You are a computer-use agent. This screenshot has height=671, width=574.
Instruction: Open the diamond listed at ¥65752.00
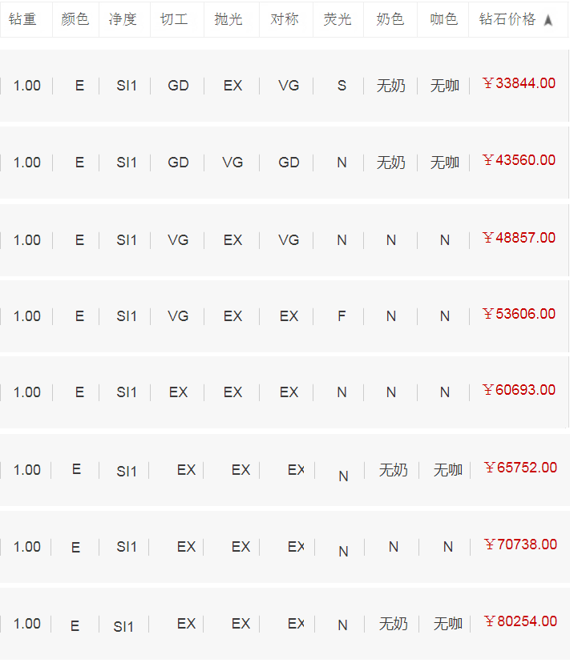coord(521,468)
